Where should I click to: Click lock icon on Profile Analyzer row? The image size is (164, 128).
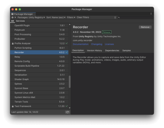pyautogui.click(x=13, y=44)
